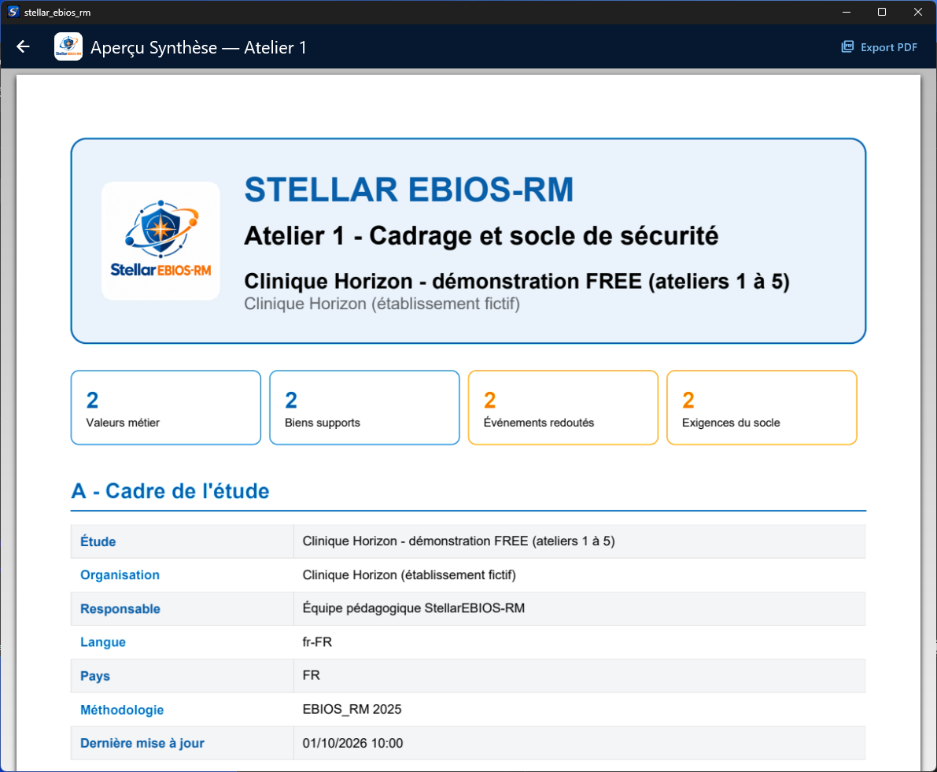The image size is (937, 772).
Task: Click the 'FR' value in Pays row
Action: pyautogui.click(x=311, y=675)
